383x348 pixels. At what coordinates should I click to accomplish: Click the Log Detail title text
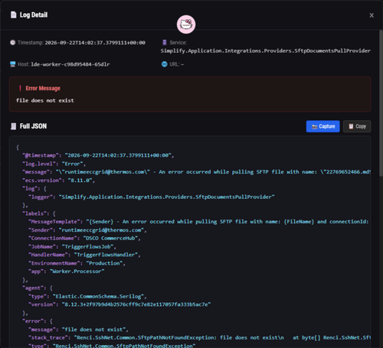[34, 15]
